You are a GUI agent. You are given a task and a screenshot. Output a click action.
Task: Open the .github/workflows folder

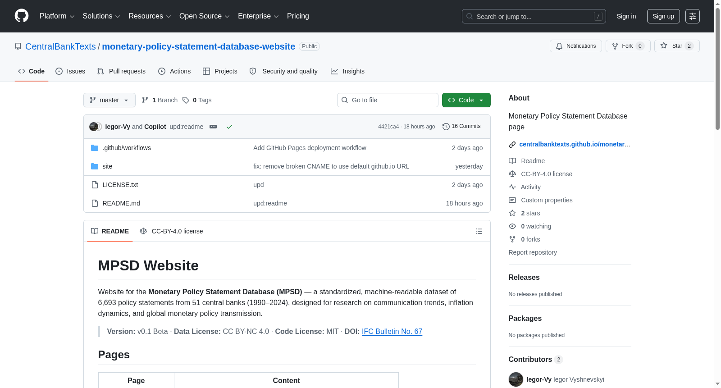pyautogui.click(x=127, y=148)
